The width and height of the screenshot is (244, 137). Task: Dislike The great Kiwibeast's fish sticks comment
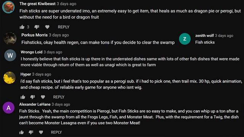click(37, 27)
